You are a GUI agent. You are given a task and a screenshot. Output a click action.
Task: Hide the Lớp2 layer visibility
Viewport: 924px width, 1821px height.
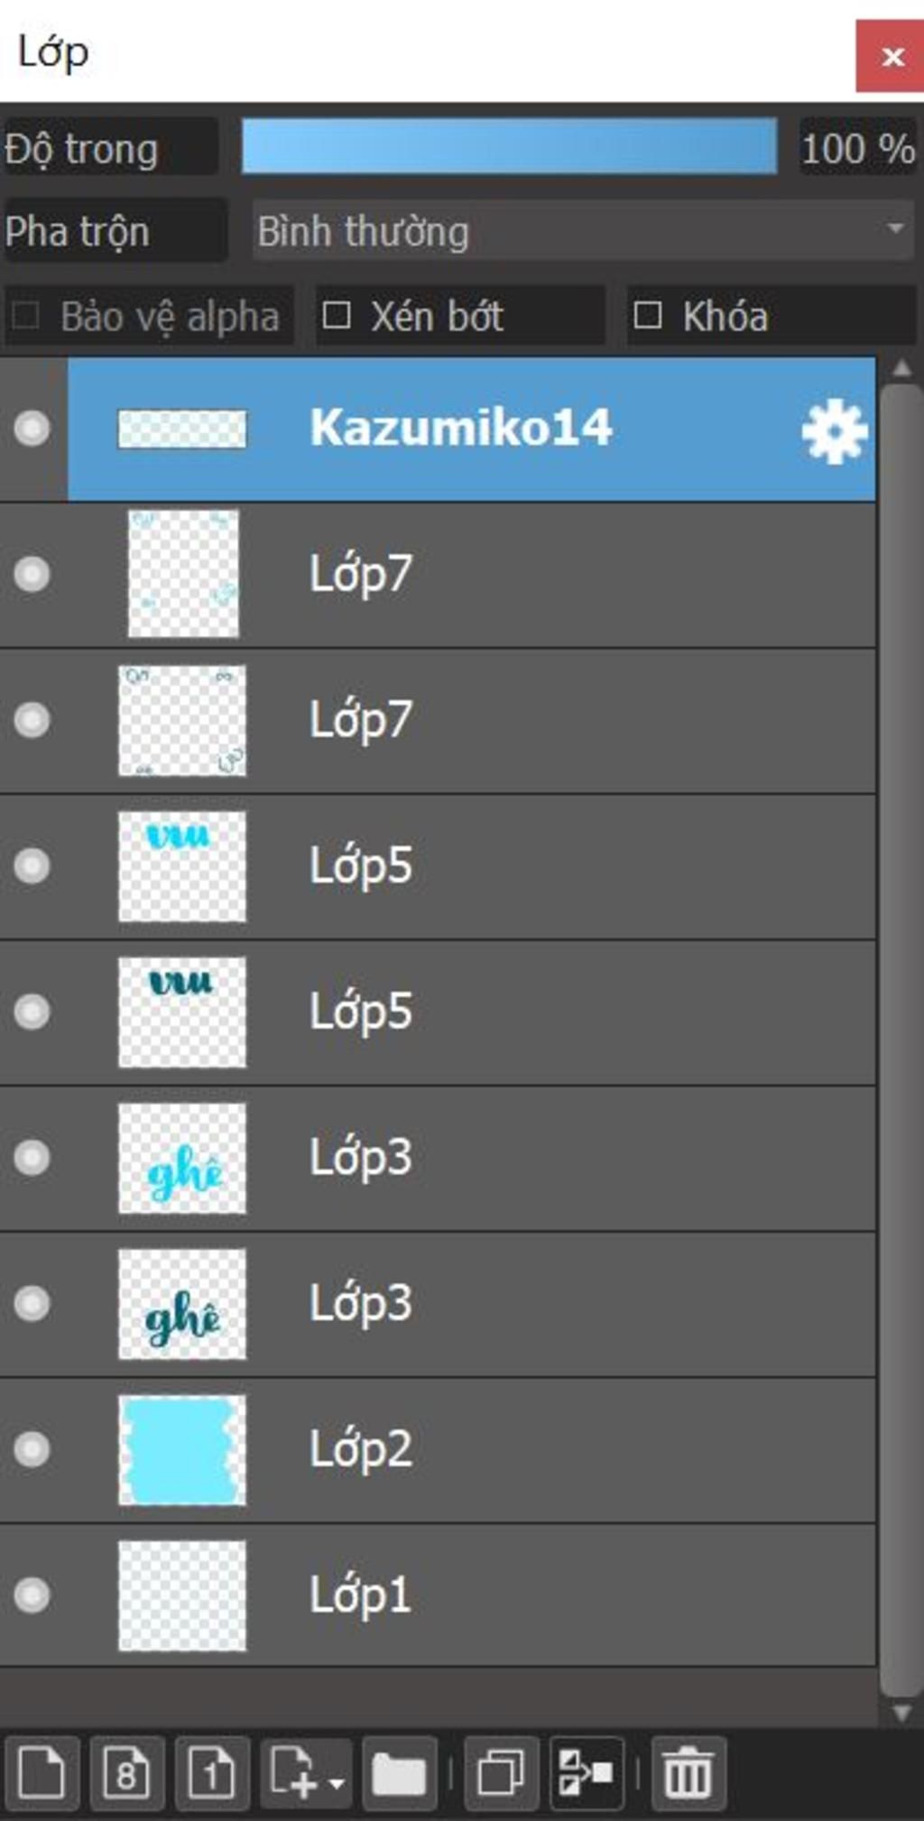[x=32, y=1449]
